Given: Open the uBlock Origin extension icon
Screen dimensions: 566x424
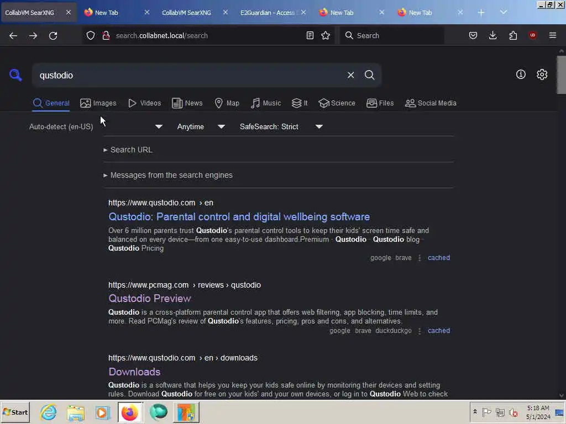Looking at the screenshot, I should (x=532, y=35).
